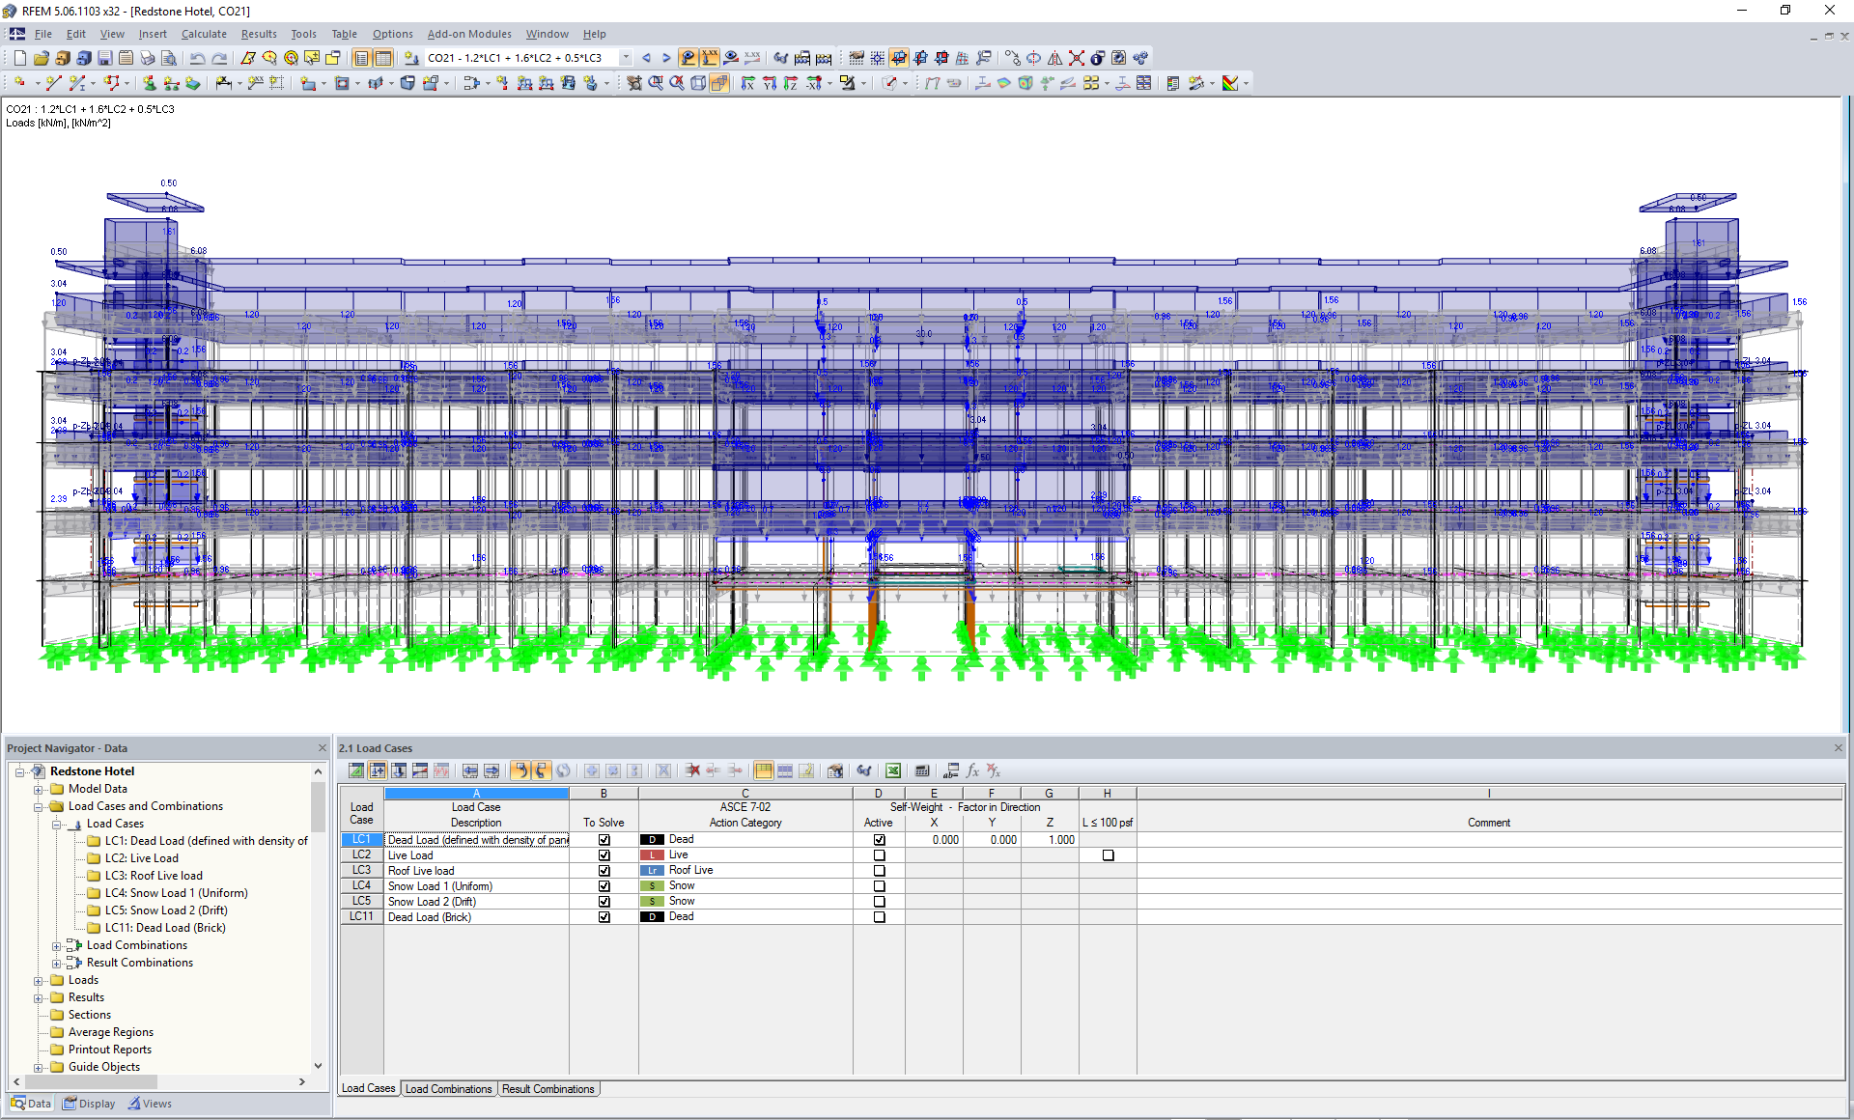Enable Self-Weight Active for LC1 Dead Load
The width and height of the screenshot is (1854, 1120).
coord(878,838)
